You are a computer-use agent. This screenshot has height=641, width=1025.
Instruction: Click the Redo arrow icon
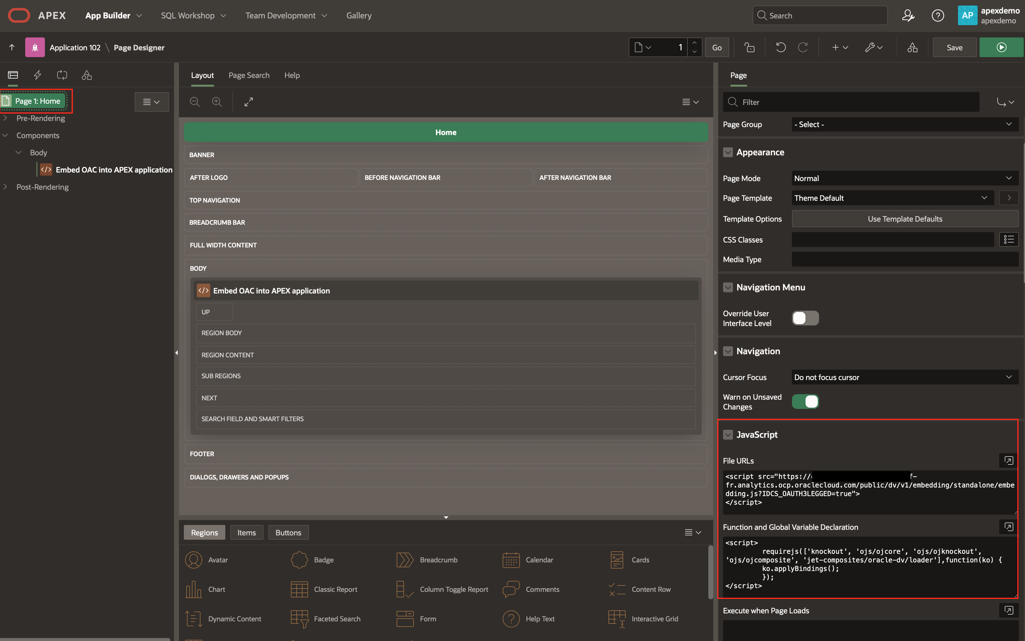click(x=803, y=47)
